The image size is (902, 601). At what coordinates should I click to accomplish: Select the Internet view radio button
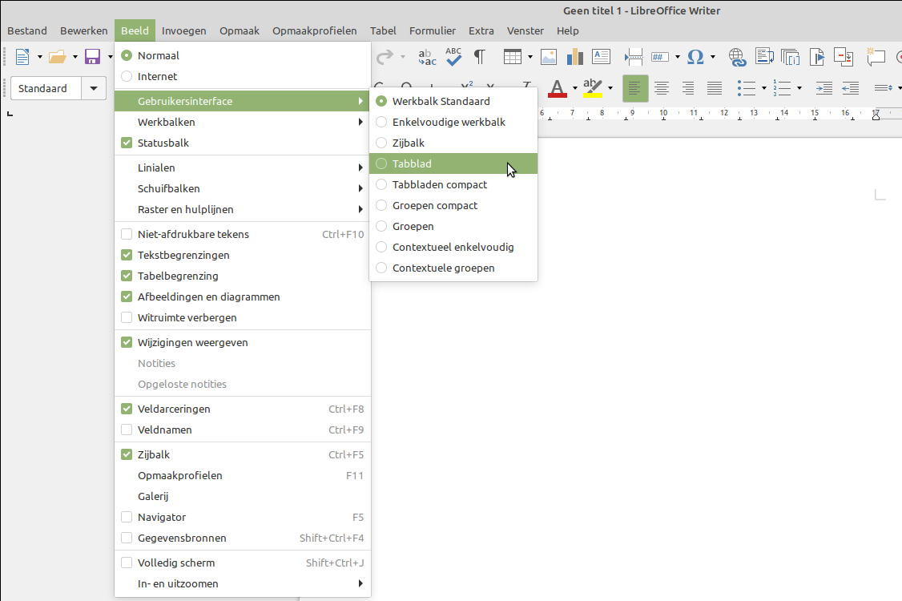tap(127, 77)
